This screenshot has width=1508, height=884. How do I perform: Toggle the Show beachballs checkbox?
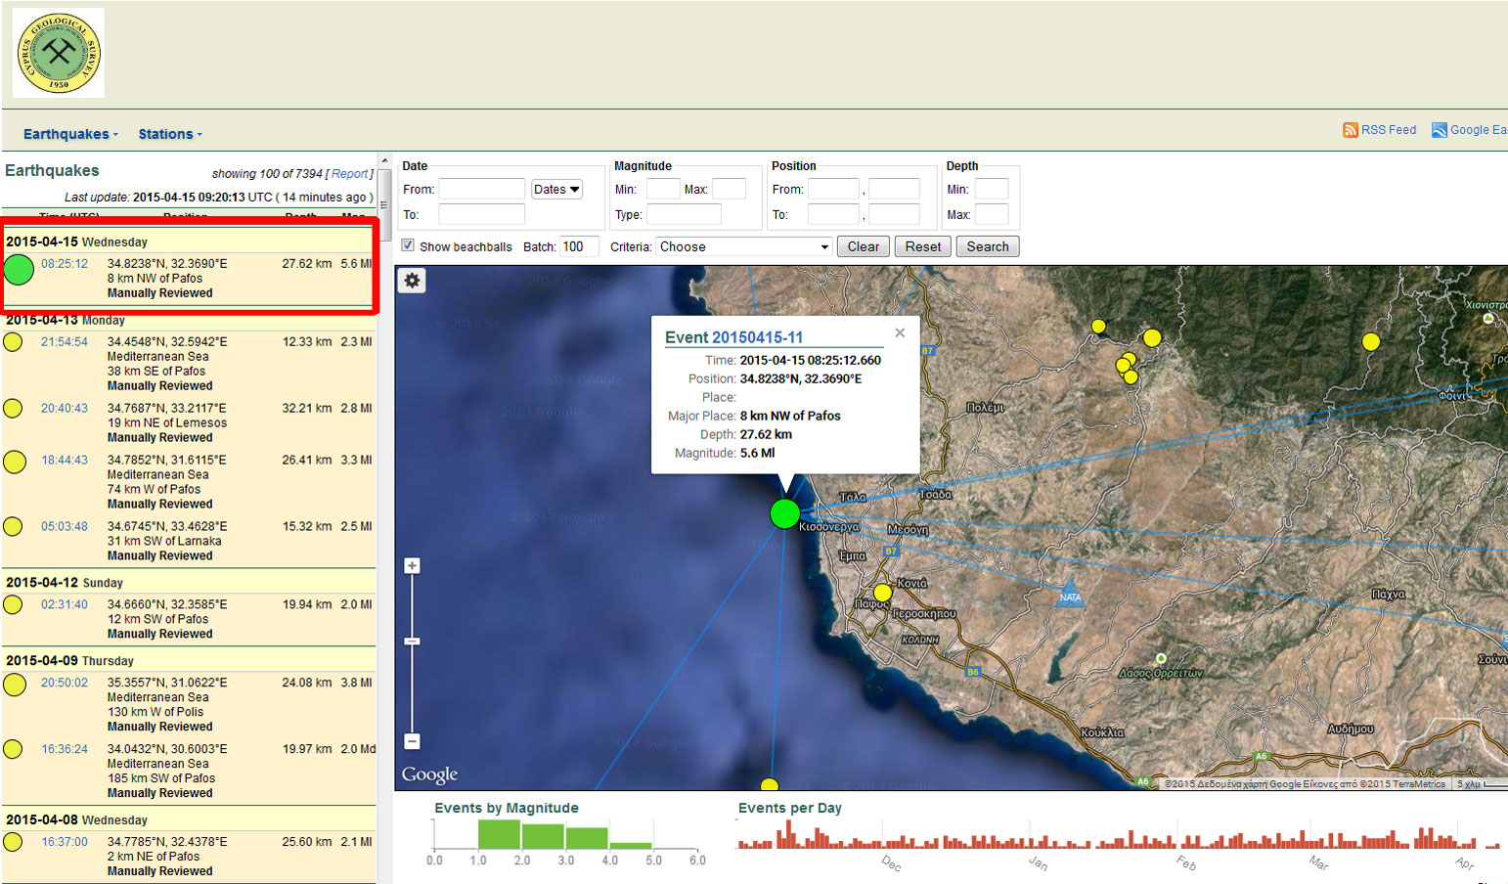[x=408, y=246]
